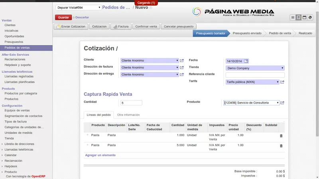Screen dimensions: 319x179
Task: Click Tipos de factura in sidebar
Action: pyautogui.click(x=16, y=122)
